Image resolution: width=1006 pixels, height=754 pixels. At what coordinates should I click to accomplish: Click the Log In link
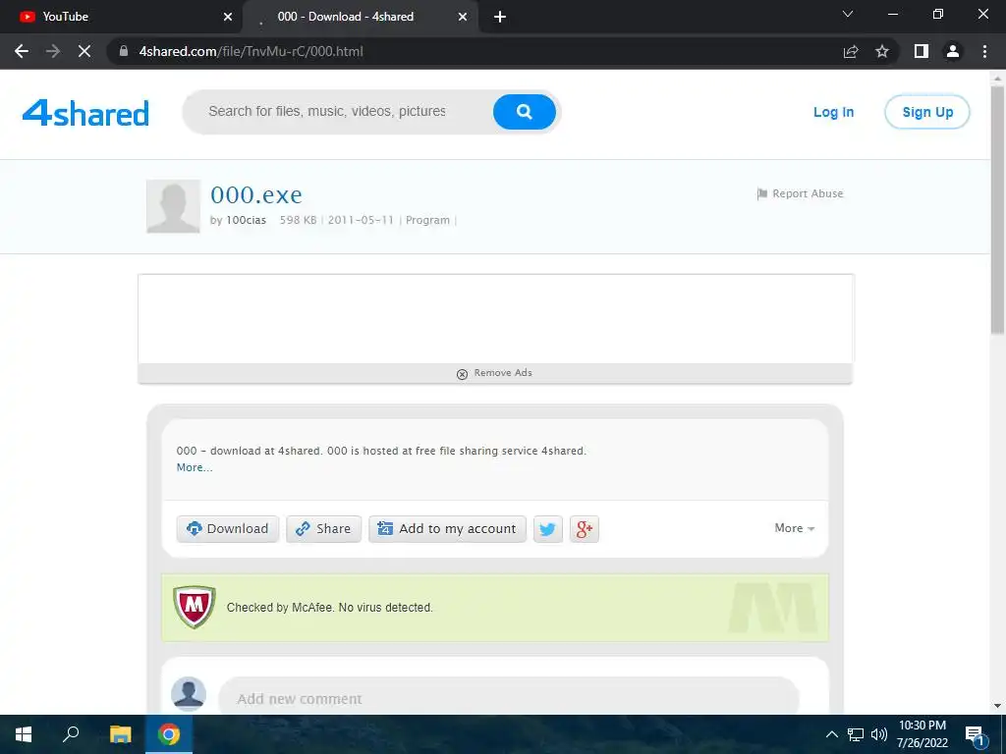(833, 112)
